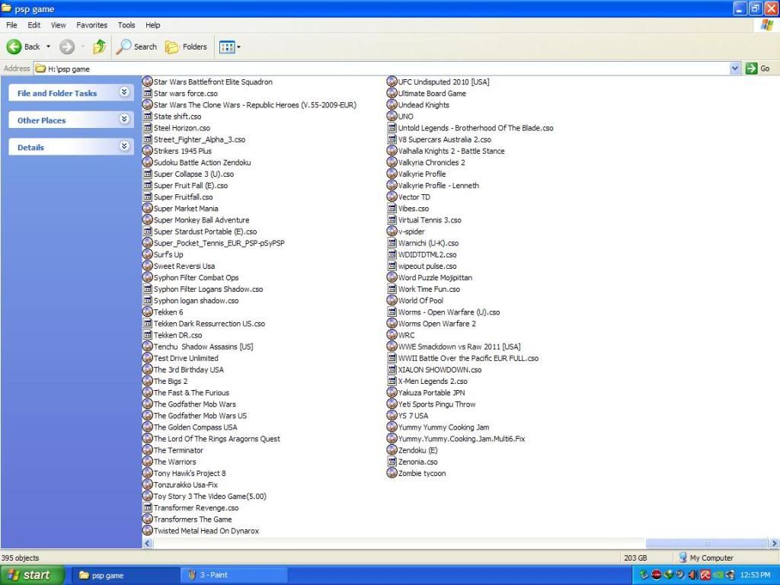Click the Forward arrow icon
Screen dimensions: 780x585
[67, 46]
